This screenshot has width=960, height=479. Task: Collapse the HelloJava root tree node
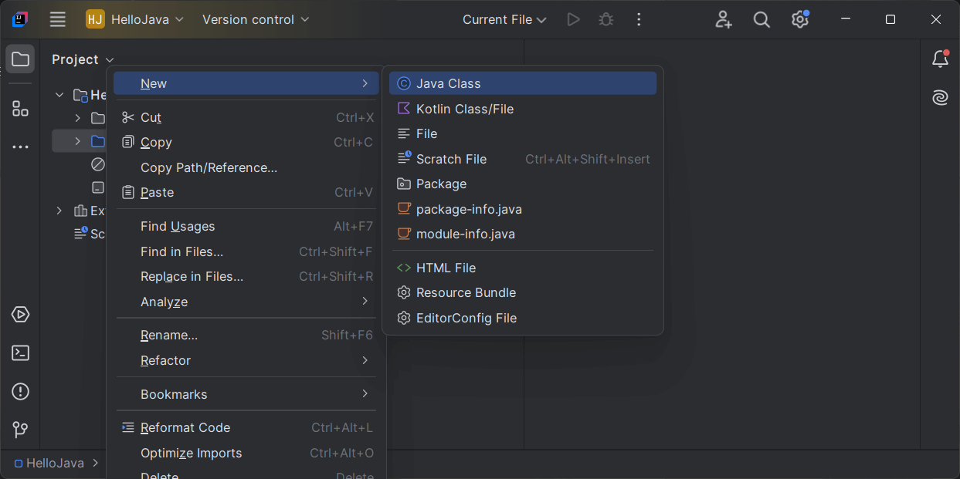pyautogui.click(x=59, y=95)
